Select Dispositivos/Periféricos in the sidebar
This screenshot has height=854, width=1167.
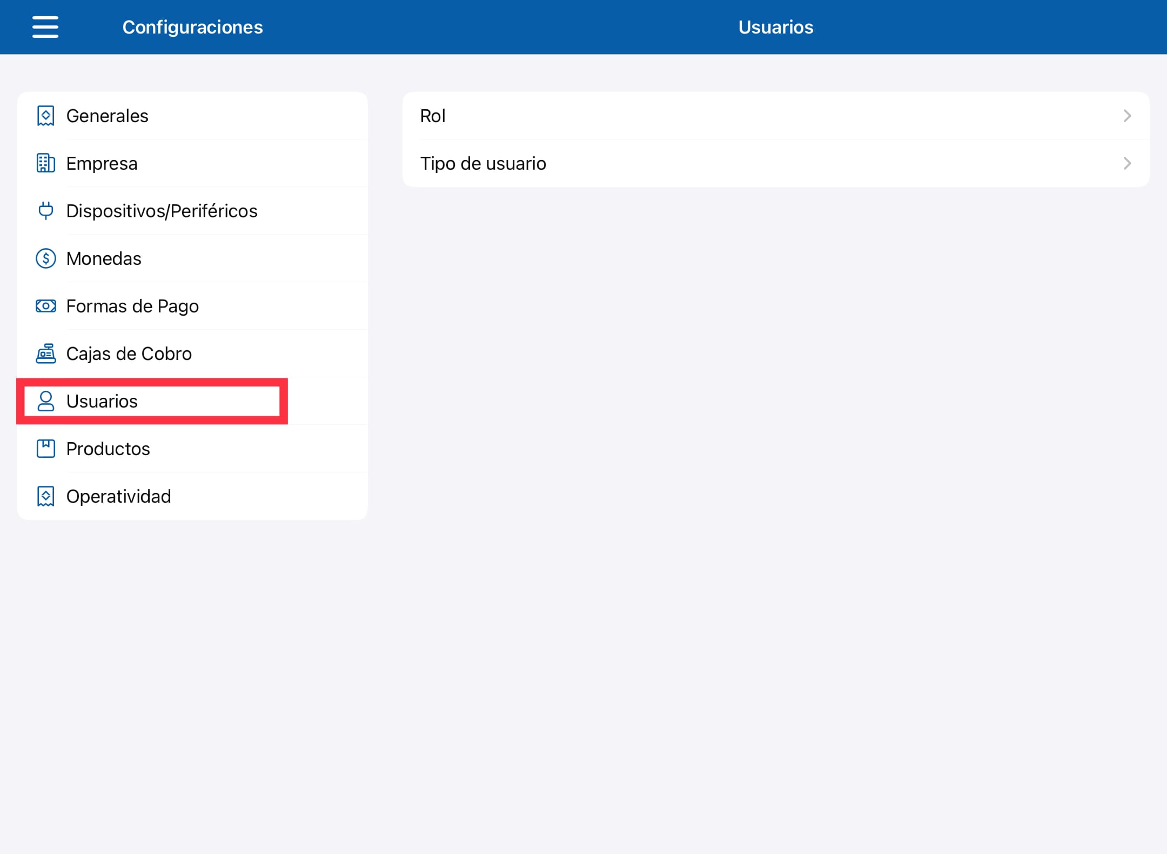(192, 211)
